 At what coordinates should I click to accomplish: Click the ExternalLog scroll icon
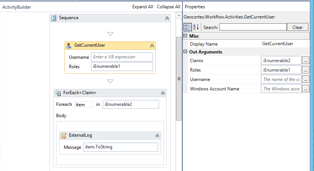63,136
